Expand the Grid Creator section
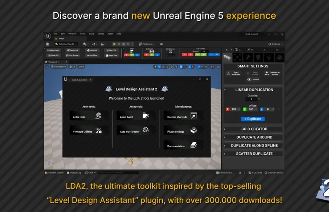Viewport: 329px width, 212px height. [254, 129]
